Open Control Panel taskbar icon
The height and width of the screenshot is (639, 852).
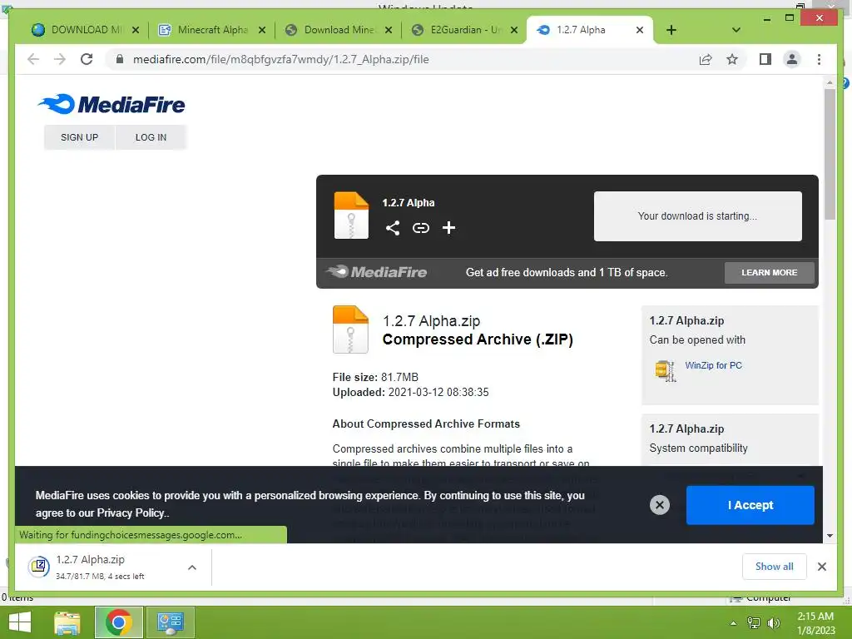click(x=171, y=622)
